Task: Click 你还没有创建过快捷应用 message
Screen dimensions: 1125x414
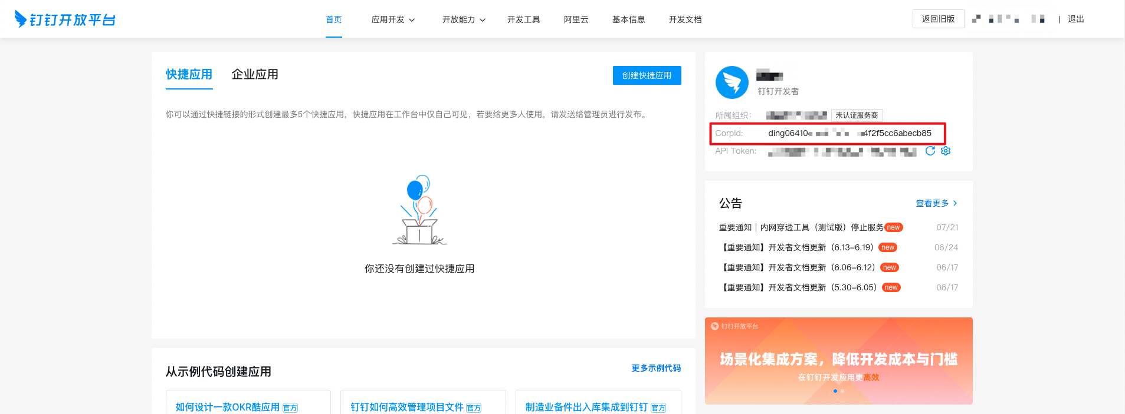Action: coord(419,269)
